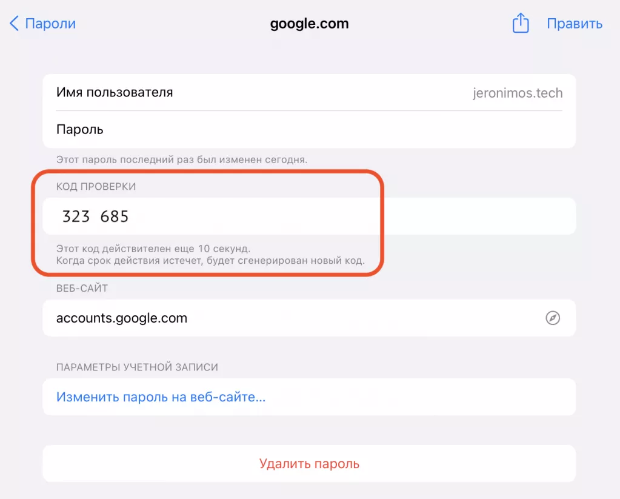Image resolution: width=620 pixels, height=499 pixels.
Task: Click the ПАРАМЕТРЫ УЧЕТНОЙ ЗАПИСИ header
Action: (137, 367)
